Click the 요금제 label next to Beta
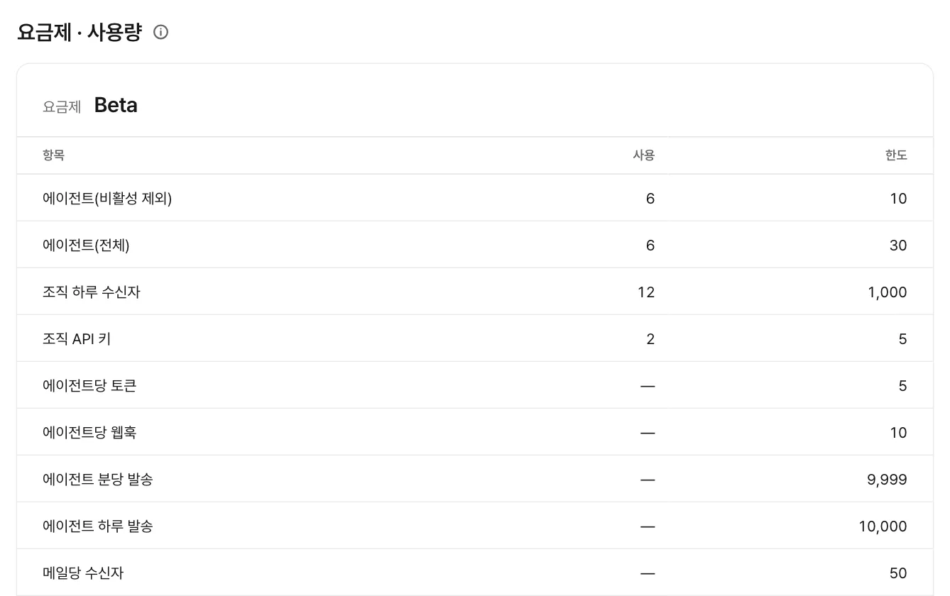This screenshot has height=596, width=950. [62, 107]
